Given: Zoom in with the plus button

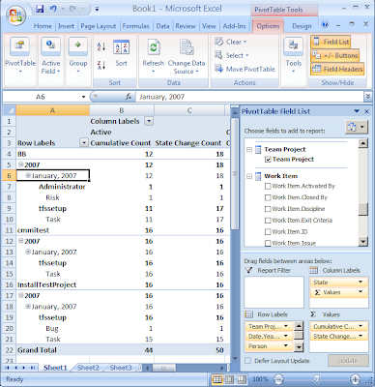Looking at the screenshot, I should 355,379.
